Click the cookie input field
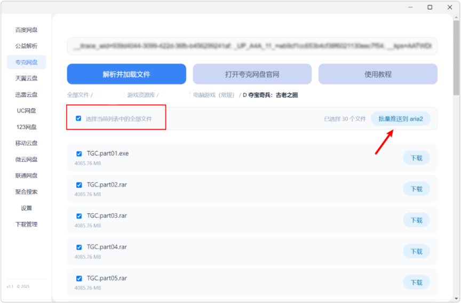This screenshot has width=461, height=303. coord(252,46)
